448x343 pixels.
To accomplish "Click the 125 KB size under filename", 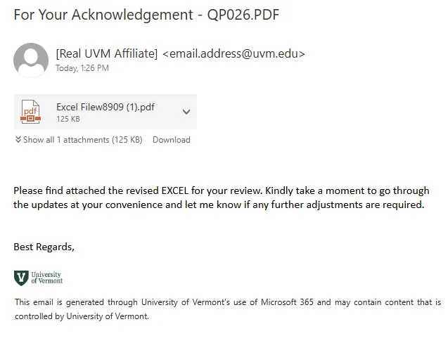I will (x=68, y=119).
